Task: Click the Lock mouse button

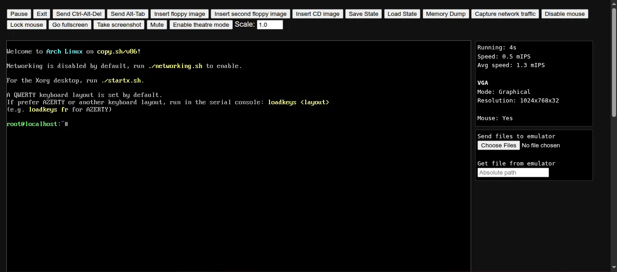Action: click(27, 25)
